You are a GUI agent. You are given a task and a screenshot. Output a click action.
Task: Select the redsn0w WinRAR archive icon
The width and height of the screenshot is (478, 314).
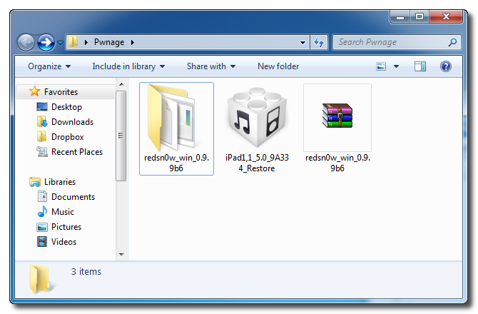pyautogui.click(x=337, y=116)
